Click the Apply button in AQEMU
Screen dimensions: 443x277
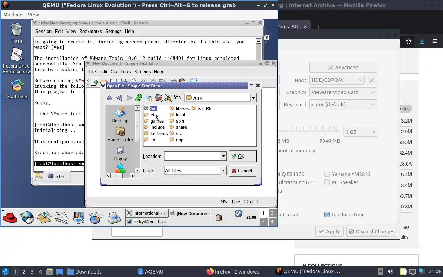click(329, 232)
